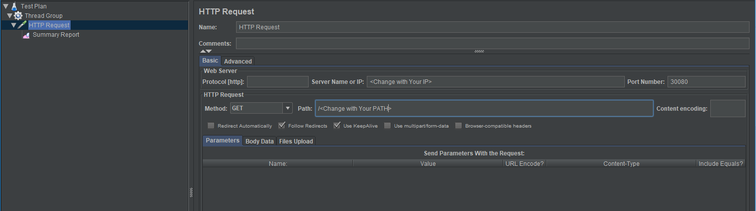Click the URL Encode? column header

524,164
